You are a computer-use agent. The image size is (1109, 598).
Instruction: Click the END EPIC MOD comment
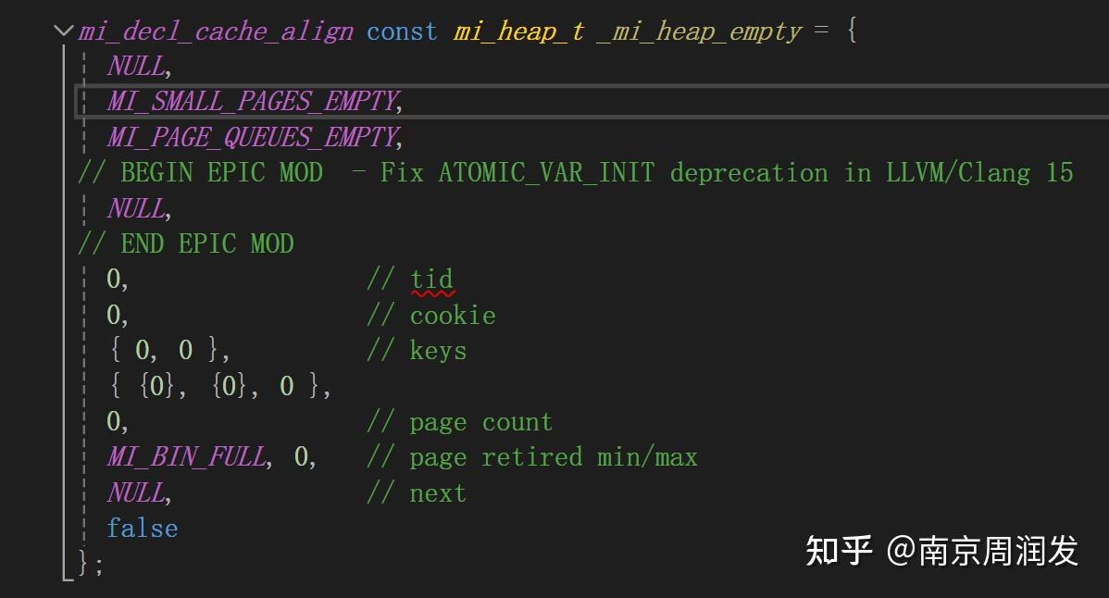click(185, 243)
